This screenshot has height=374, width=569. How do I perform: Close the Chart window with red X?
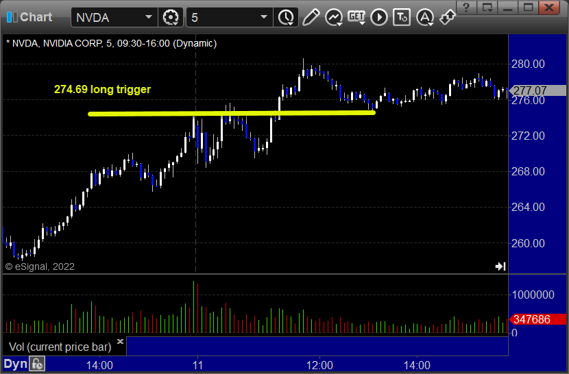[549, 8]
